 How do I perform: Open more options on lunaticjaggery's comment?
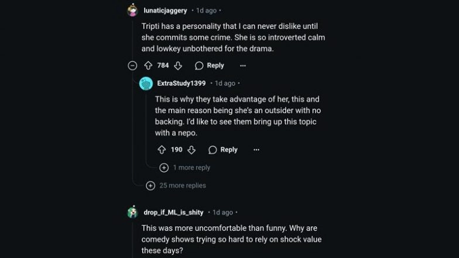pos(243,66)
